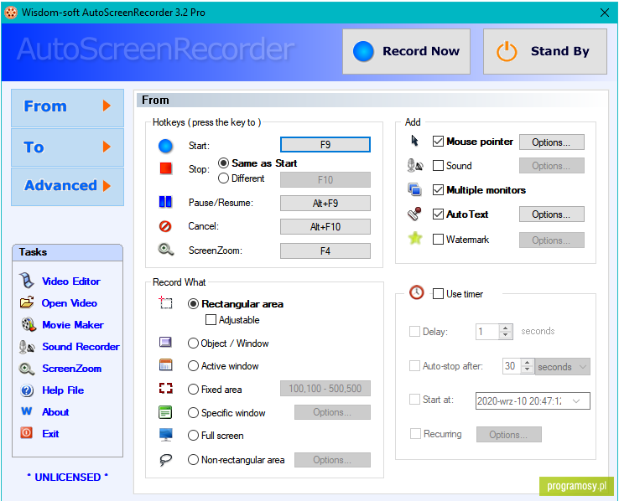Open the Start at date-time dropdown arrow
Viewport: 619px width, 501px height.
click(576, 401)
